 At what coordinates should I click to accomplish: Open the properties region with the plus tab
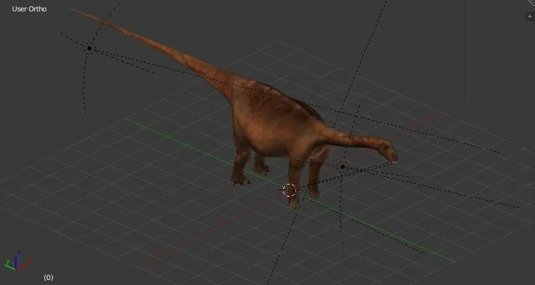tap(530, 16)
